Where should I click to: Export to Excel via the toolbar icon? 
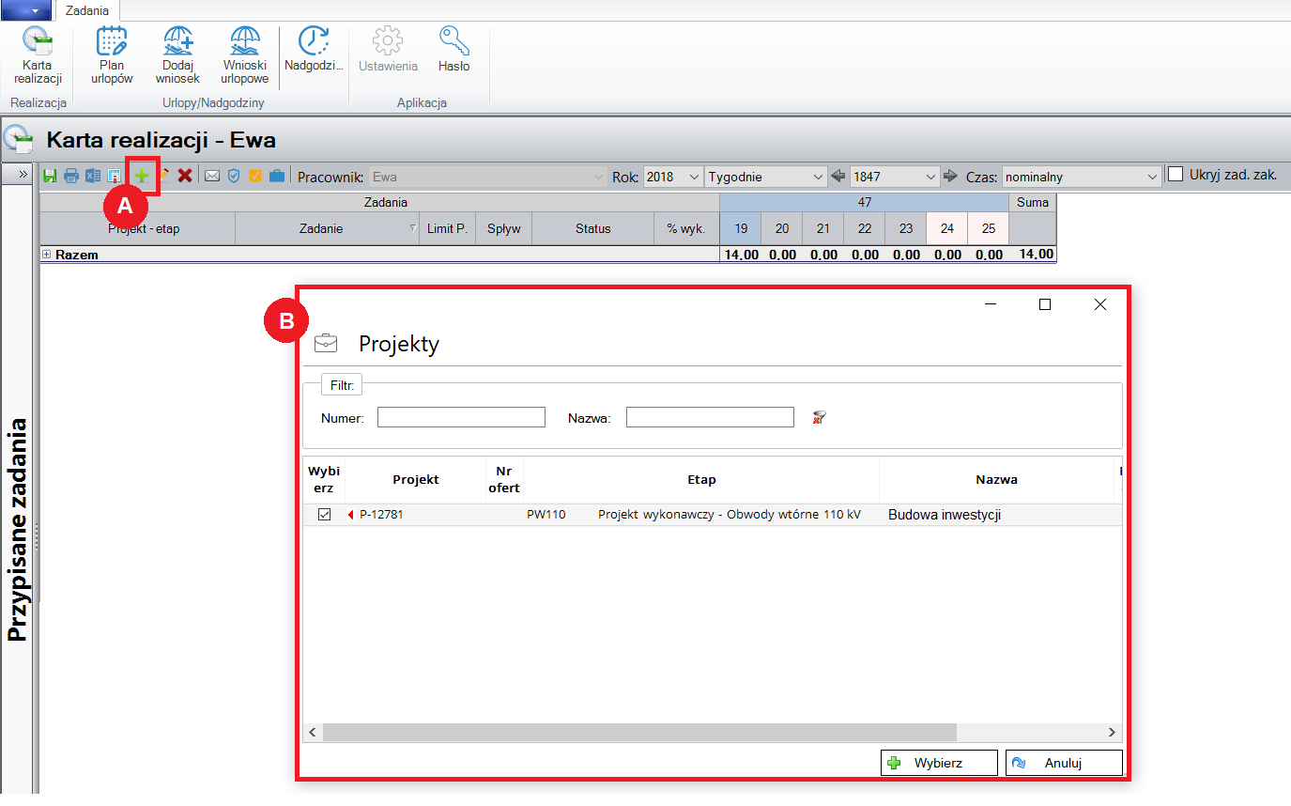(93, 176)
